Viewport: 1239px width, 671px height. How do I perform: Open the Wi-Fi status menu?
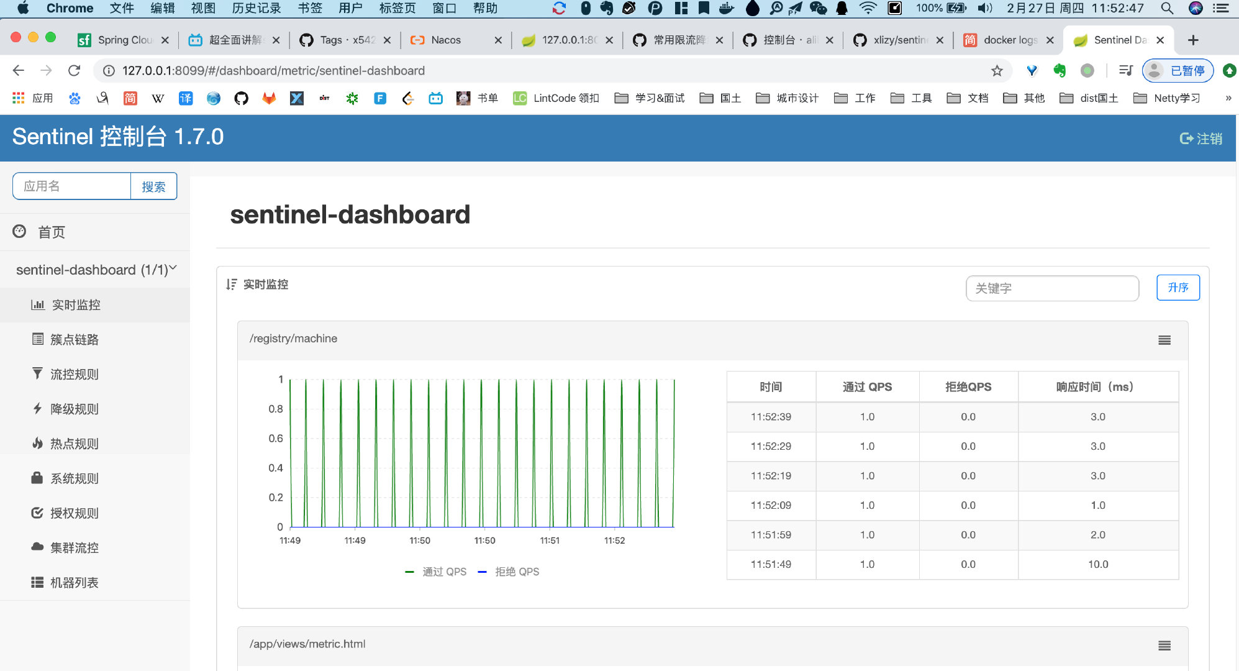coord(868,8)
